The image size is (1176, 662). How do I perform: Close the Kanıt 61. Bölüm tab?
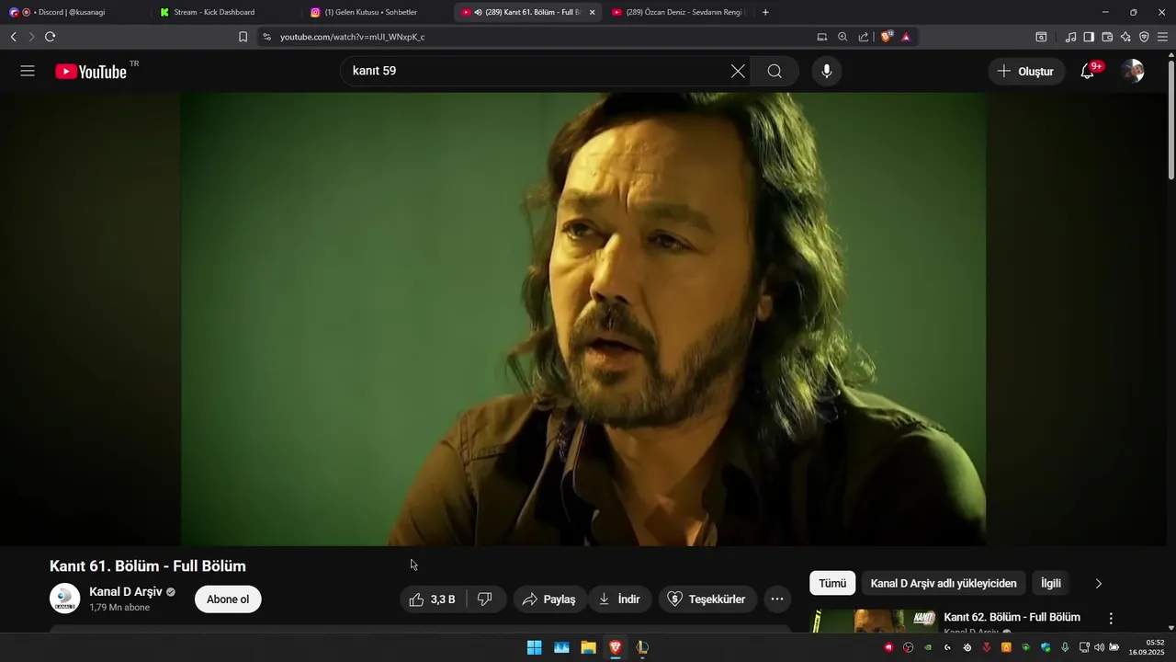tap(592, 12)
